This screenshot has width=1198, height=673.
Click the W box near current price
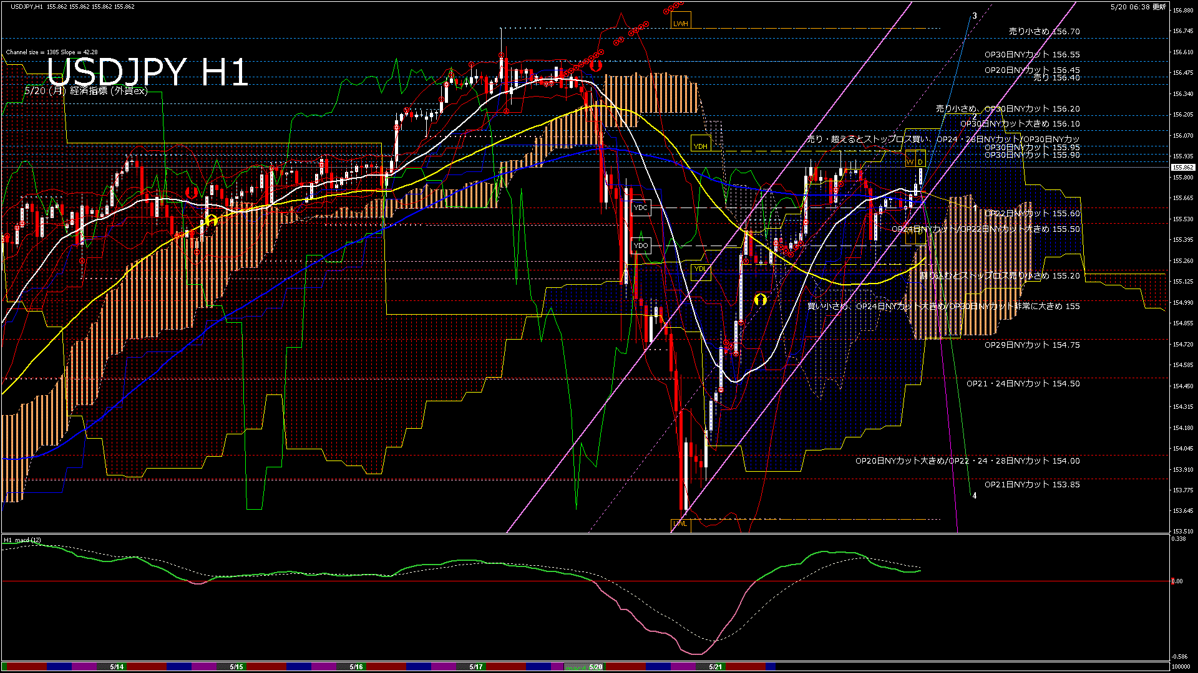[910, 161]
